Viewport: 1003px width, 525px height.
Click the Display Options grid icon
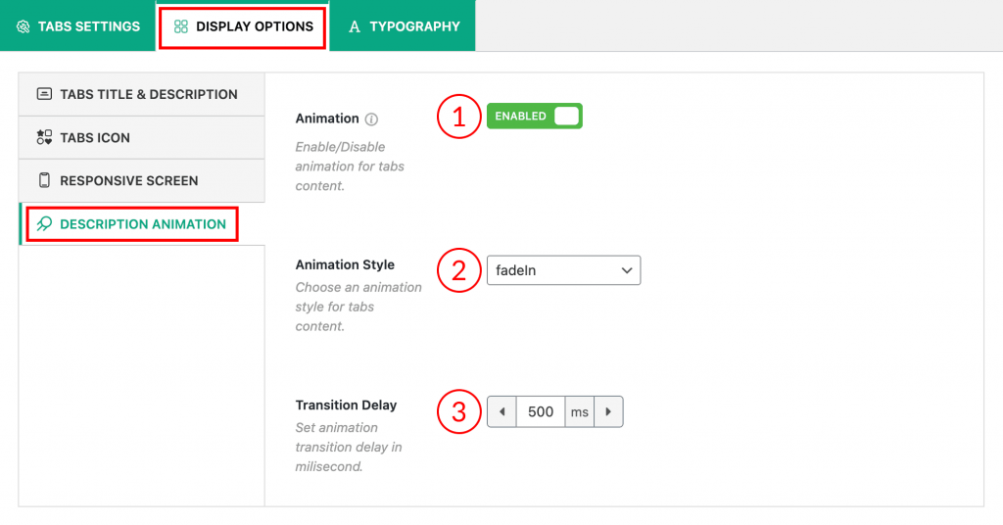pos(181,26)
